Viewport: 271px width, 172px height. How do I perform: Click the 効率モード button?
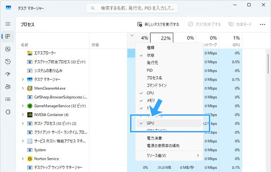240,24
